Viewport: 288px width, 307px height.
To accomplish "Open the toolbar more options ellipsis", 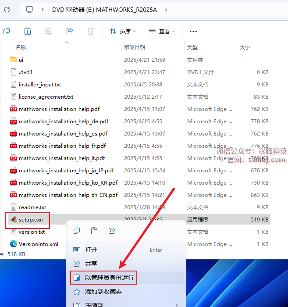I will click(193, 31).
